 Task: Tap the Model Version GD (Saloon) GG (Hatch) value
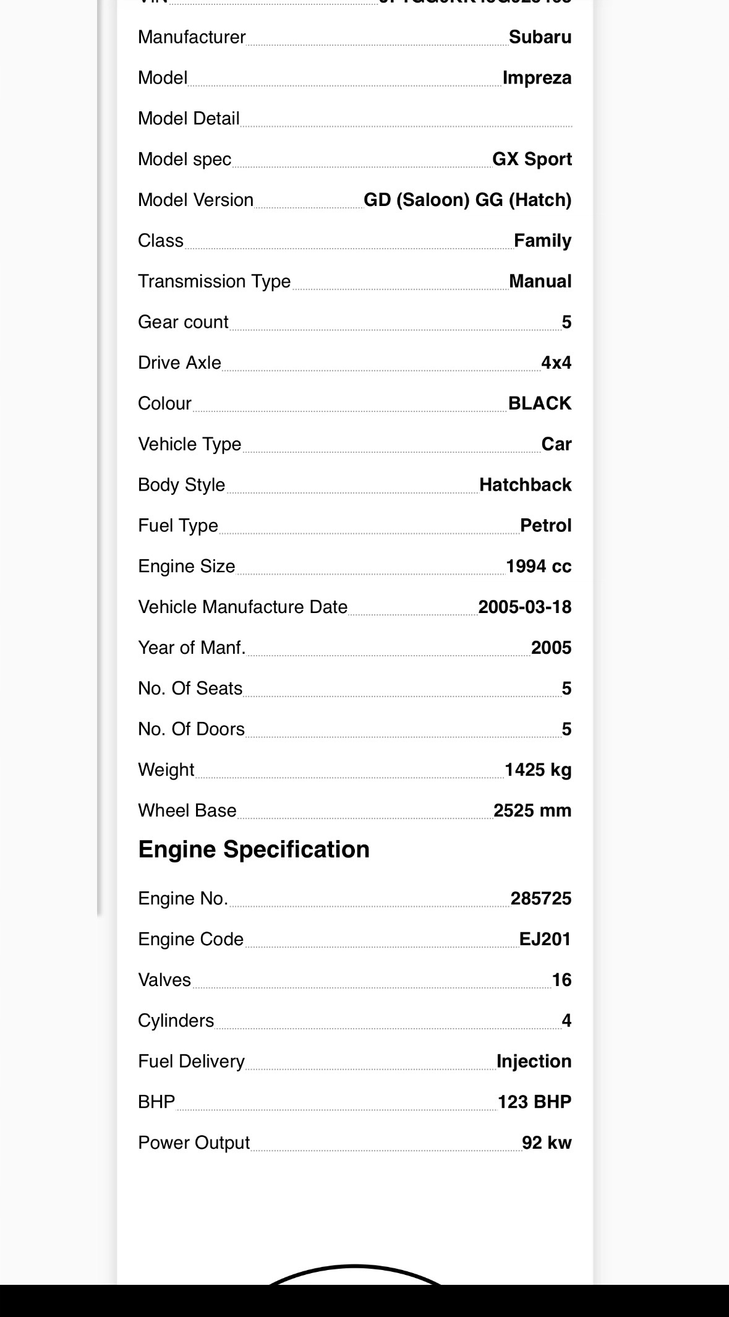(x=467, y=200)
